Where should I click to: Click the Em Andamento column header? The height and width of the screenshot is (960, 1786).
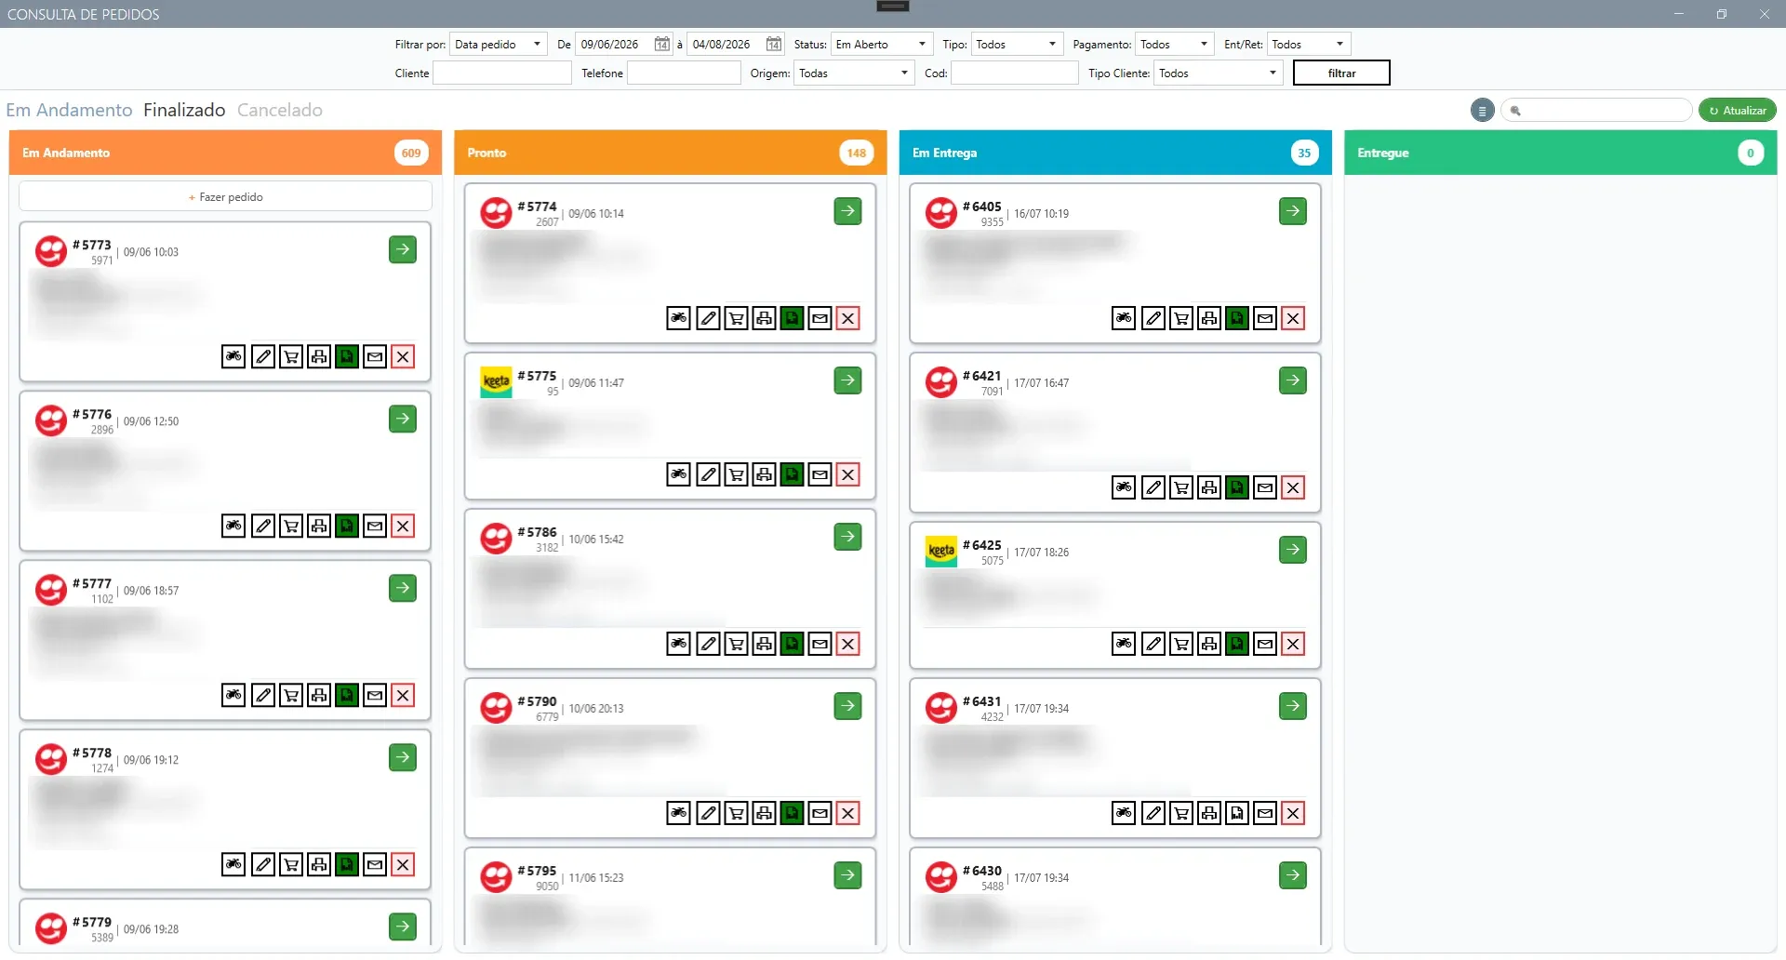pyautogui.click(x=225, y=153)
